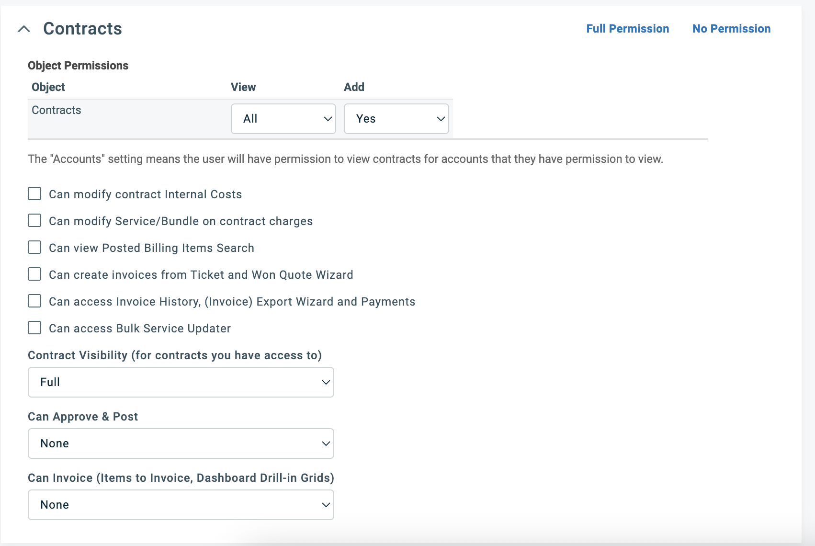Click the "Contracts" section heading

tap(82, 29)
